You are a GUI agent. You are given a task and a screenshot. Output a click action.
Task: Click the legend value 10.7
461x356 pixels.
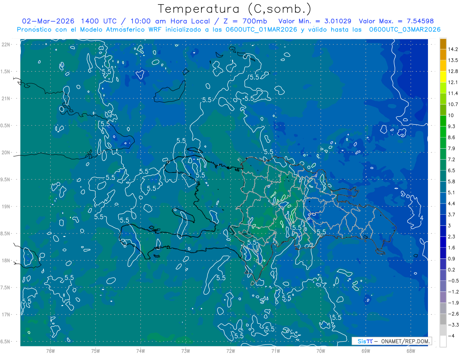453,104
